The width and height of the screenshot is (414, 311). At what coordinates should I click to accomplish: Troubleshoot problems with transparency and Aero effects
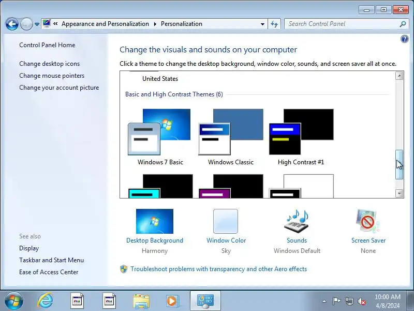click(x=218, y=269)
